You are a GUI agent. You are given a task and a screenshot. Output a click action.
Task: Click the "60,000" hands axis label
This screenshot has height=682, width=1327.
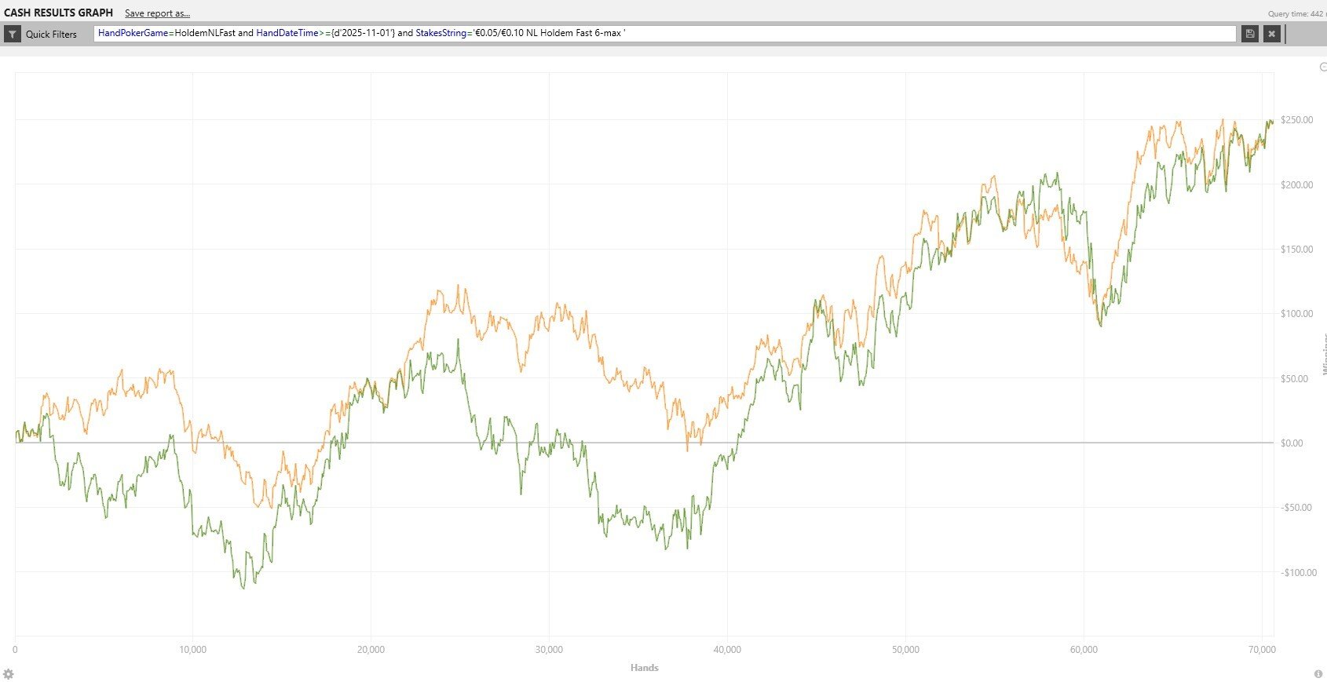pyautogui.click(x=1084, y=650)
